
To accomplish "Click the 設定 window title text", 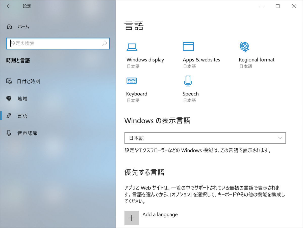I will pos(27,6).
